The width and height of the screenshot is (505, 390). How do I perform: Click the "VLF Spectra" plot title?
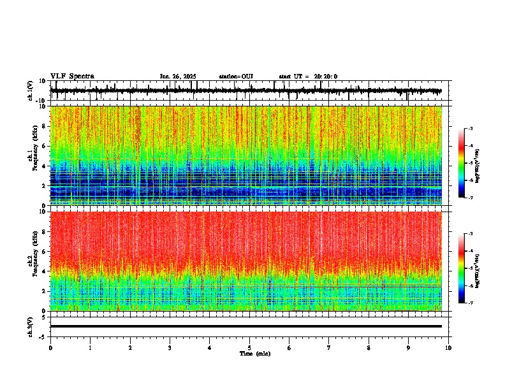point(72,76)
